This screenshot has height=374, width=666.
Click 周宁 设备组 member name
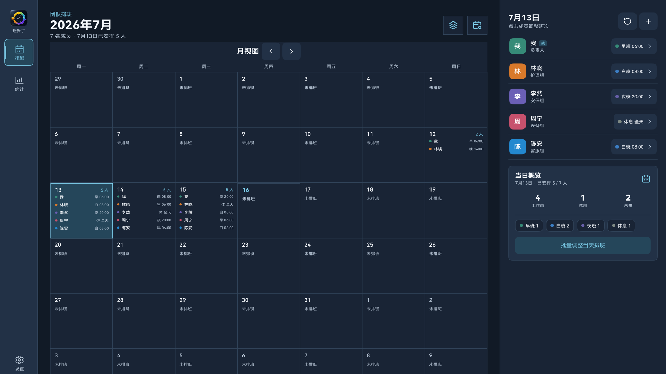537,122
